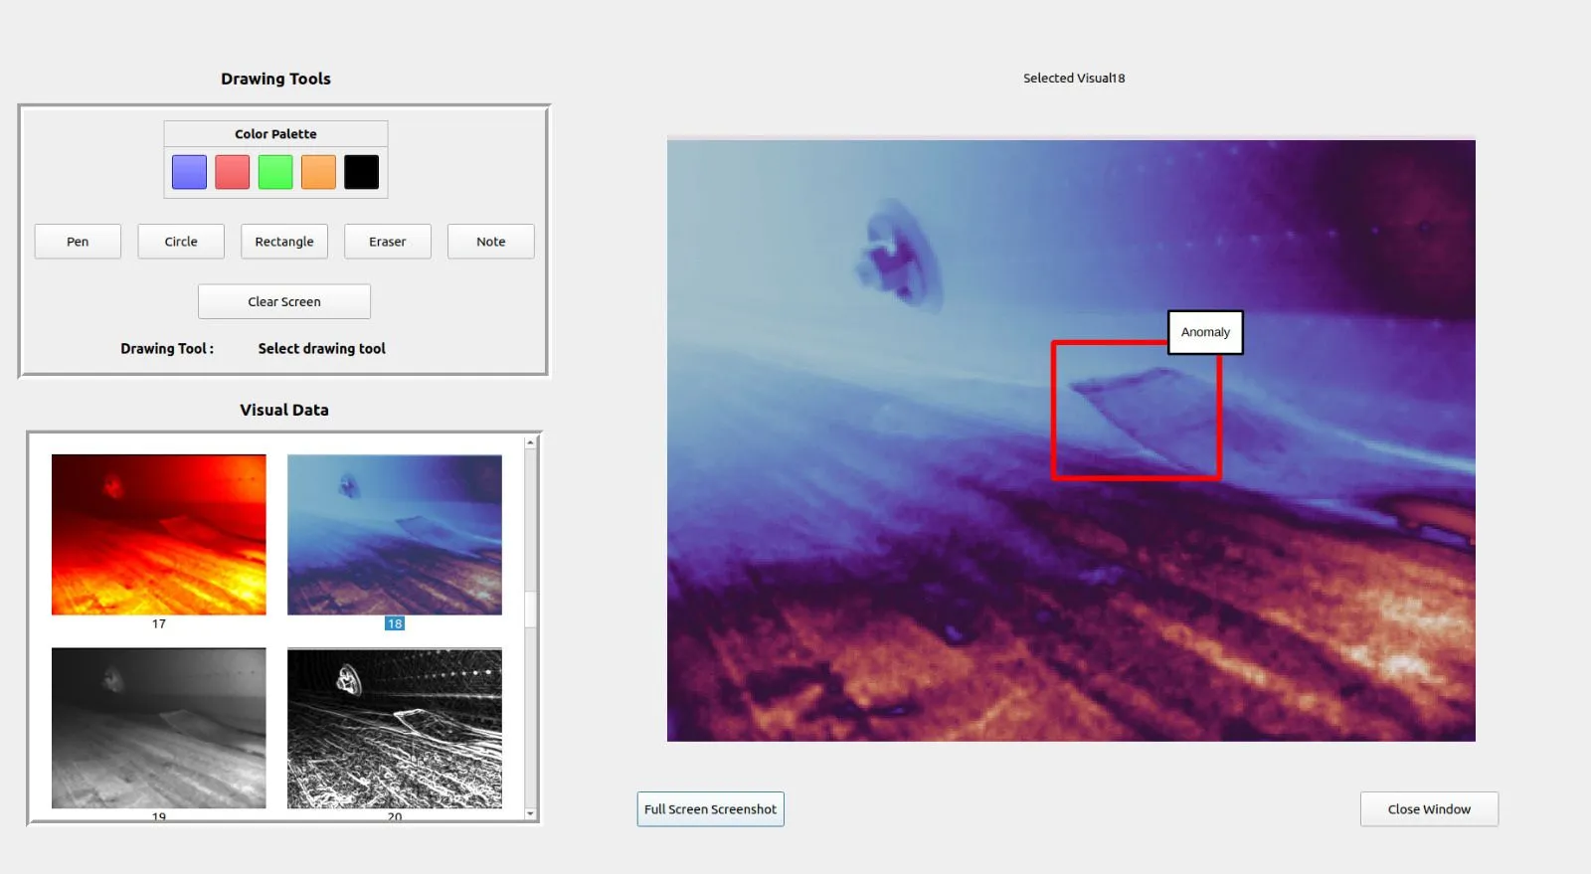Pick the Eraser tool
This screenshot has width=1591, height=874.
tap(388, 242)
